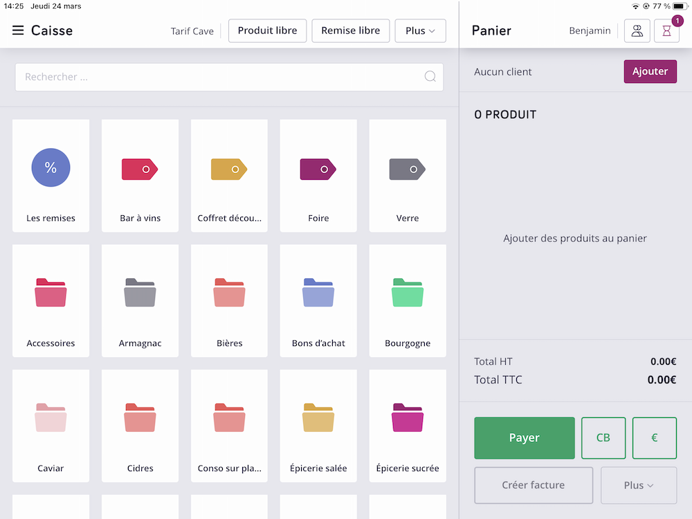Viewport: 692px width, 519px height.
Task: Click the Caisse title
Action: (x=52, y=30)
